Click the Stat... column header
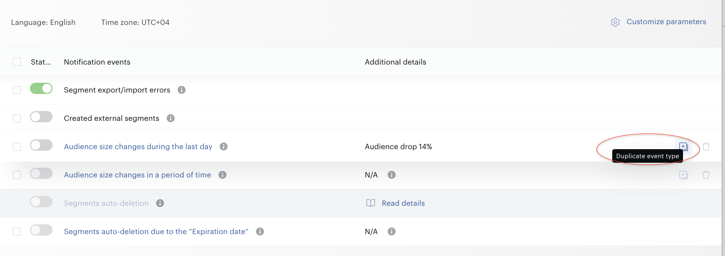This screenshot has width=725, height=256. point(41,62)
